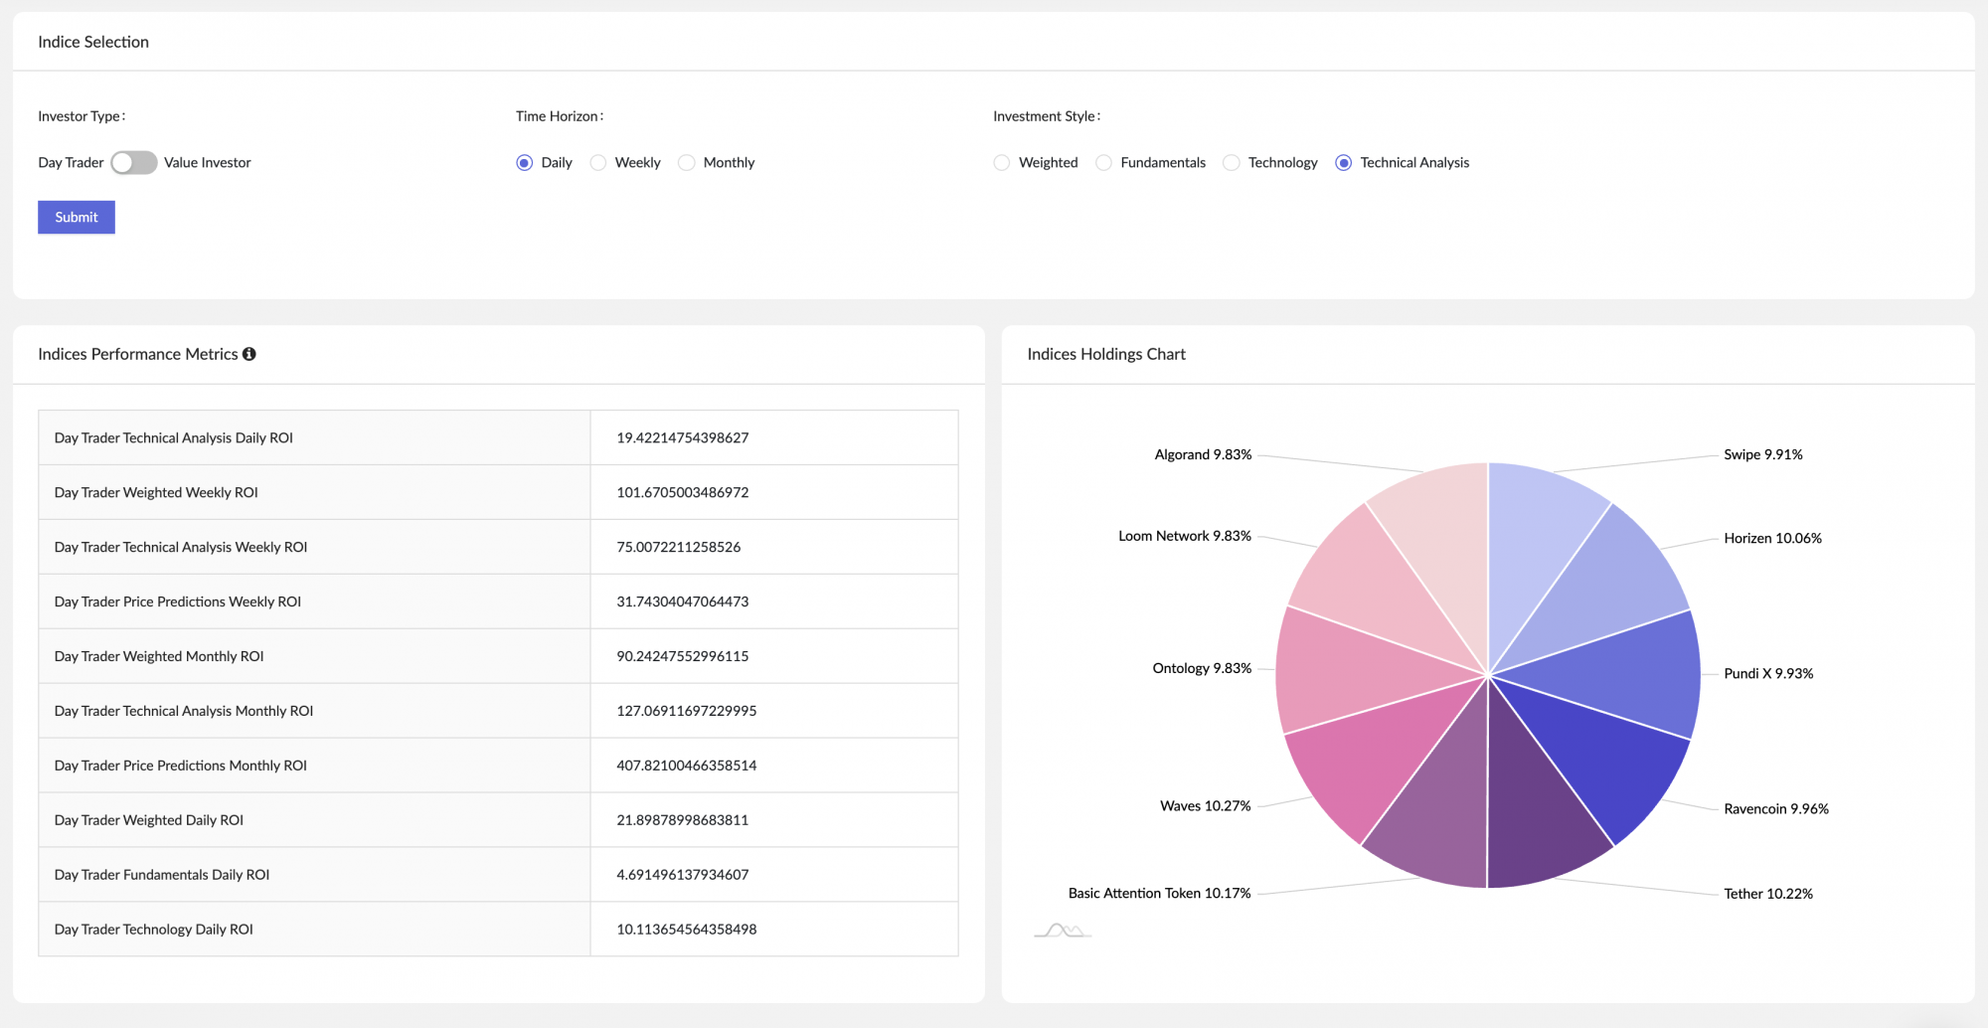Viewport: 1988px width, 1028px height.
Task: Click the Basic Attention Token legend entry
Action: 1158,893
